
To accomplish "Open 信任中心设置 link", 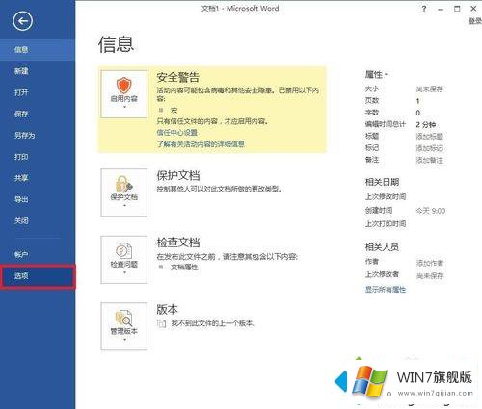I will (177, 133).
